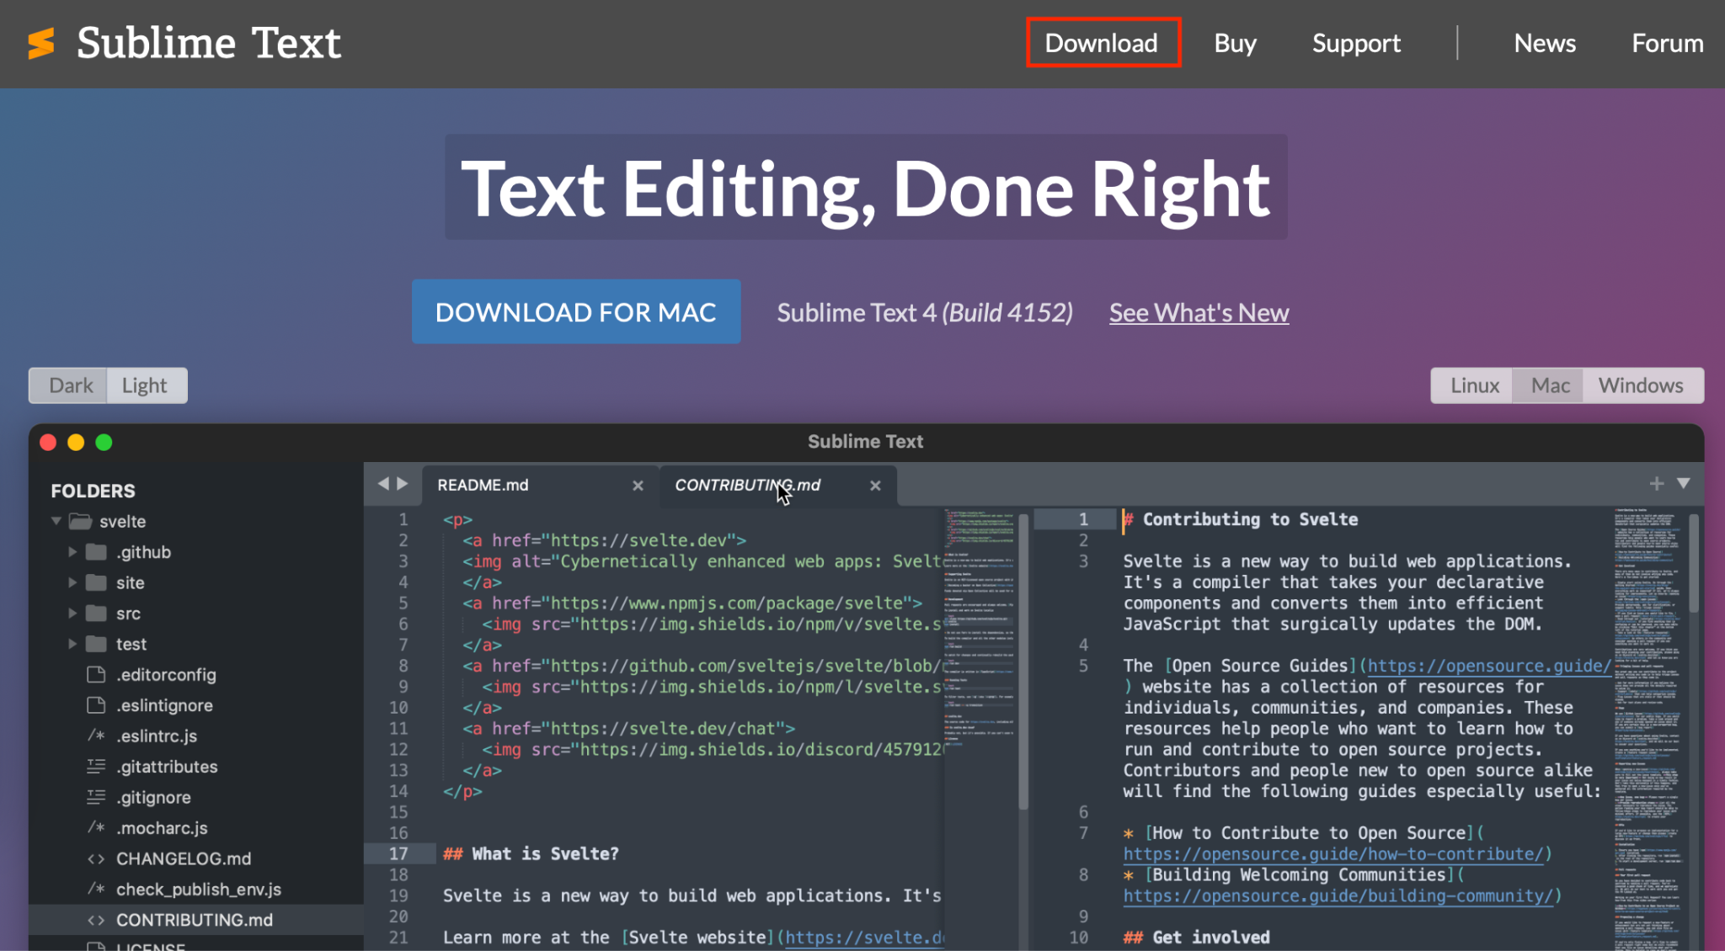Open the See What's New link

pos(1199,313)
